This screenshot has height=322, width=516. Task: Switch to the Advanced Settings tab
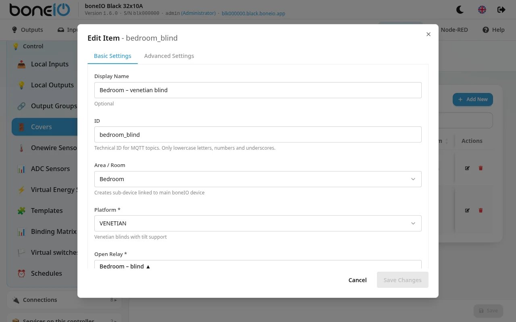click(x=169, y=56)
